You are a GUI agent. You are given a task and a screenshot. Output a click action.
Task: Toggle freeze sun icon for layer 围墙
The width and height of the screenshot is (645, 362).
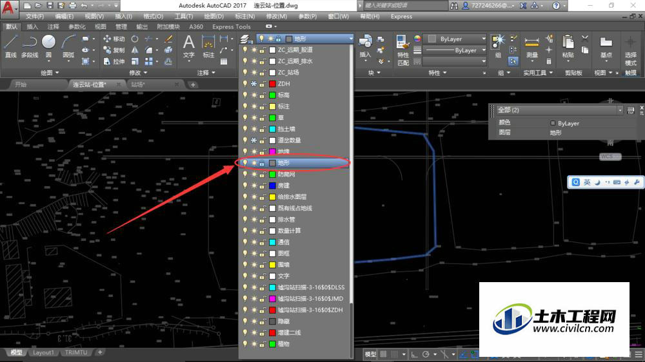(x=253, y=265)
